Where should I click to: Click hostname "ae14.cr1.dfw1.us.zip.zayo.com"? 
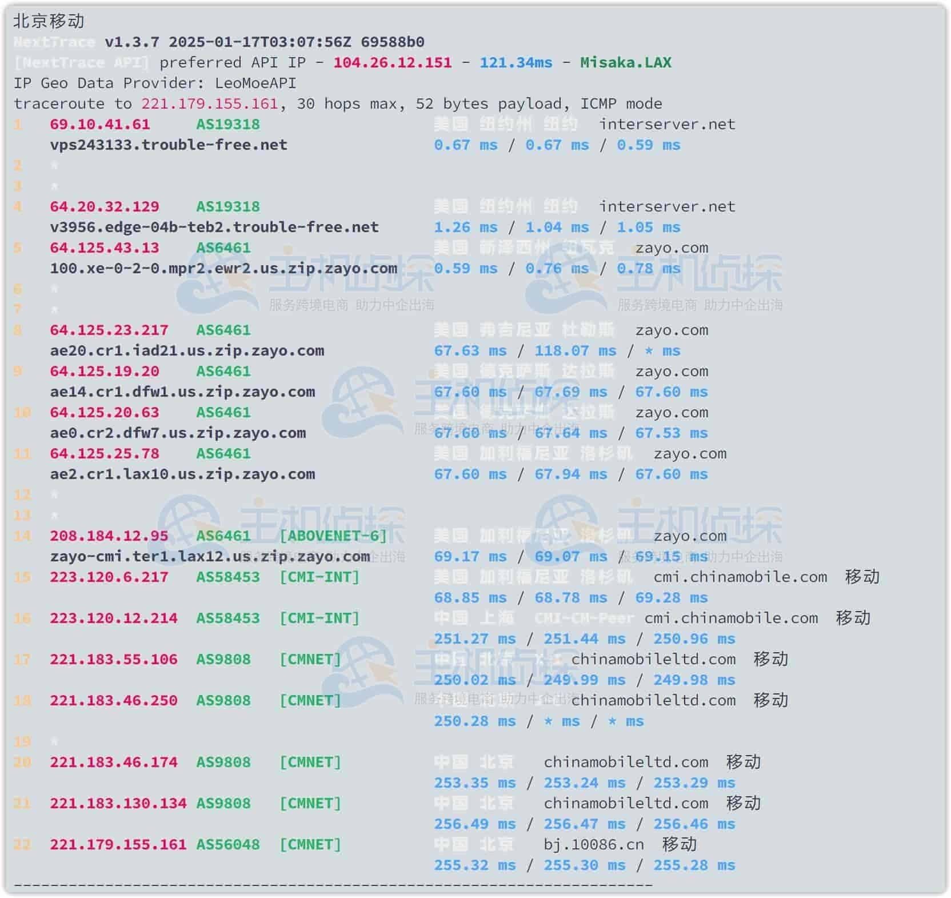(182, 392)
